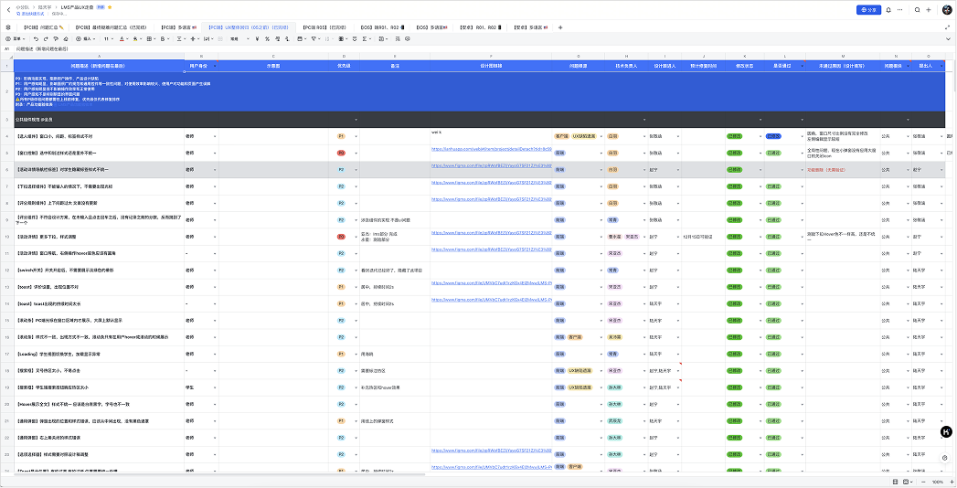
Task: Open the lanhuapp link in row 5
Action: pyautogui.click(x=492, y=149)
